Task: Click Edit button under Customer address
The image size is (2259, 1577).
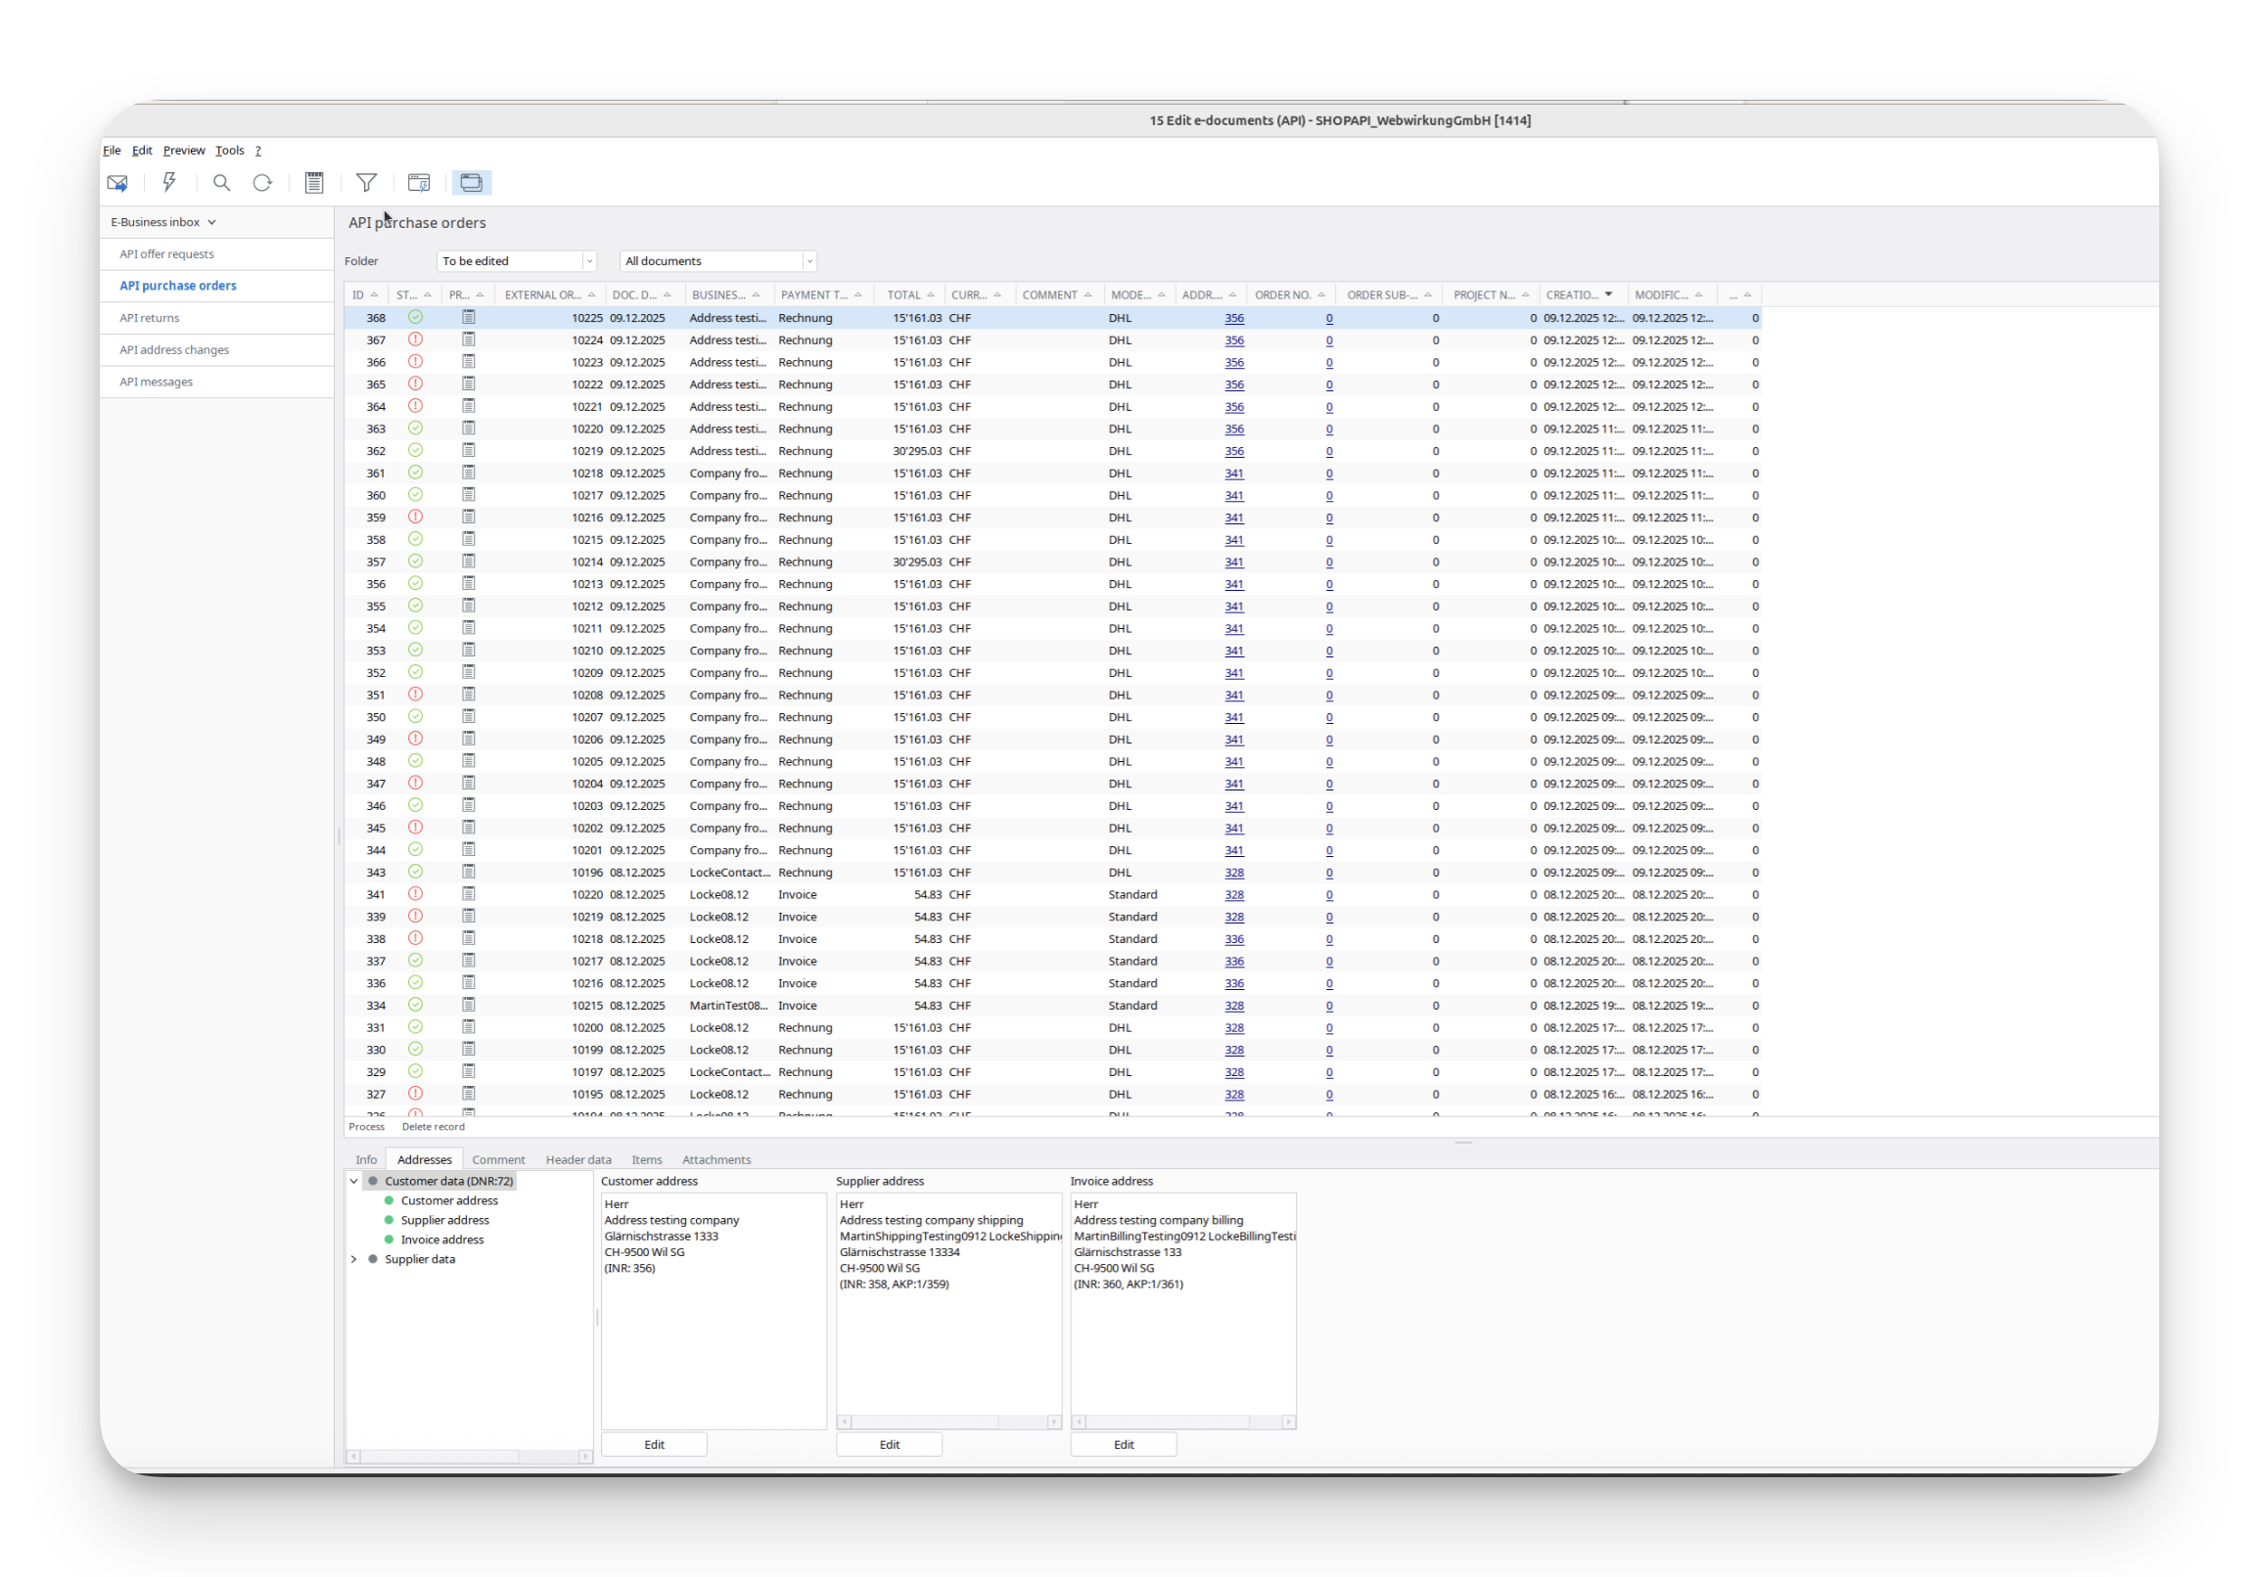Action: click(x=653, y=1444)
